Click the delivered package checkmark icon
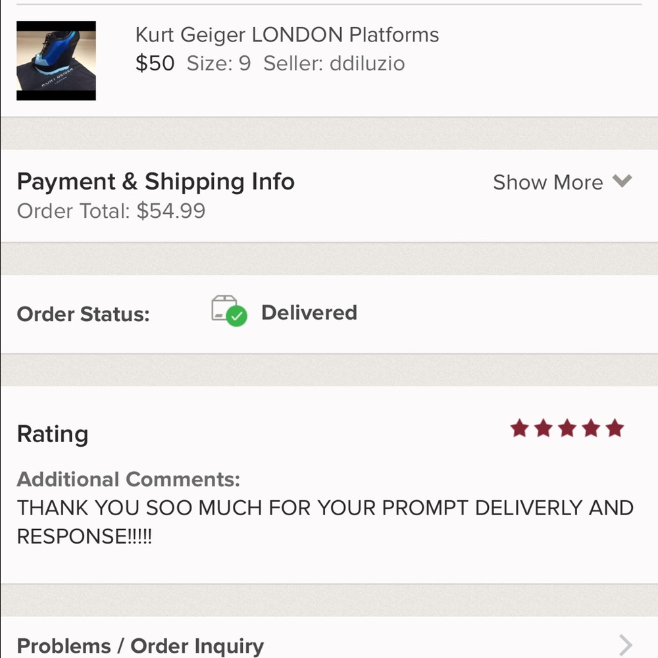This screenshot has height=658, width=658. [229, 310]
